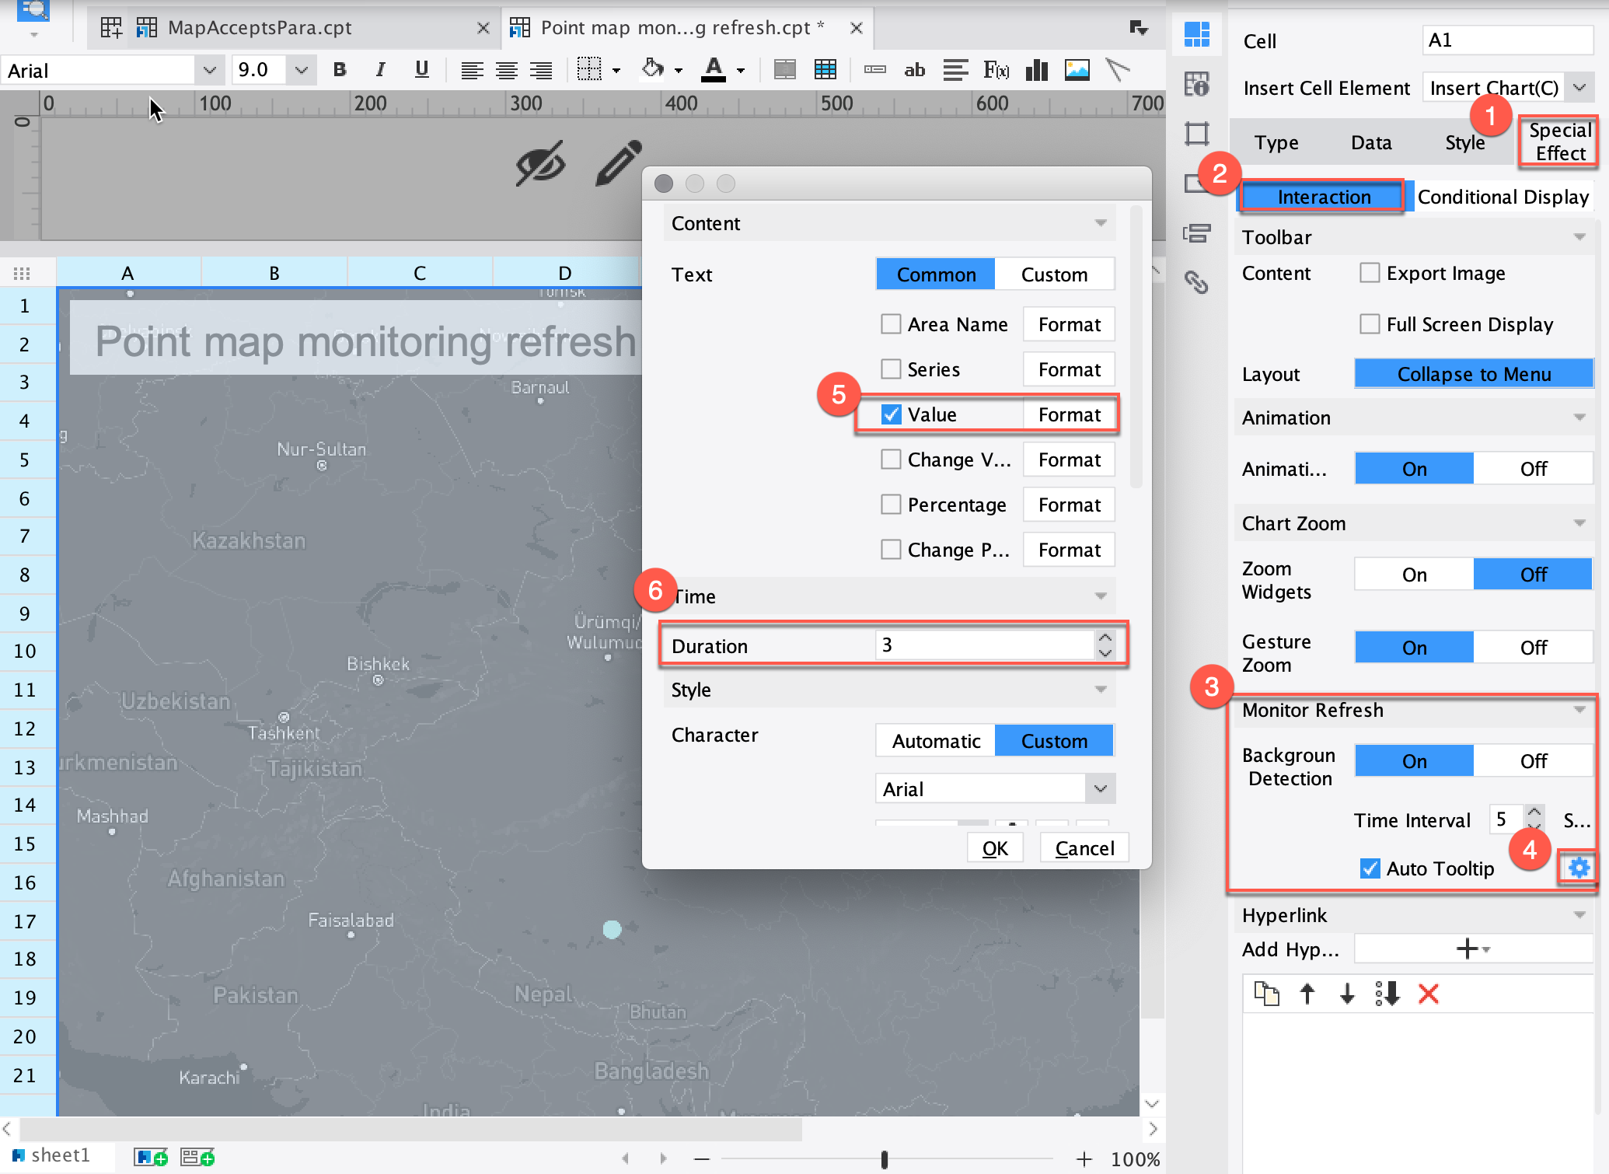Click the Cancel button
This screenshot has height=1174, width=1609.
pyautogui.click(x=1084, y=848)
